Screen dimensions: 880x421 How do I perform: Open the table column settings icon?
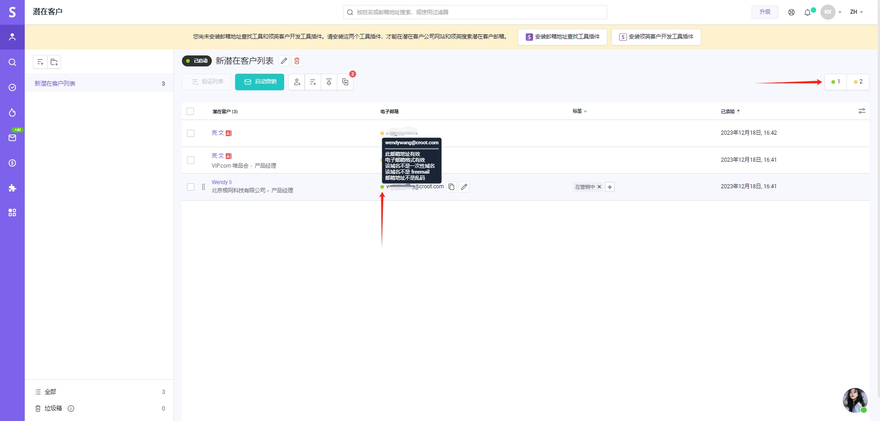[862, 111]
